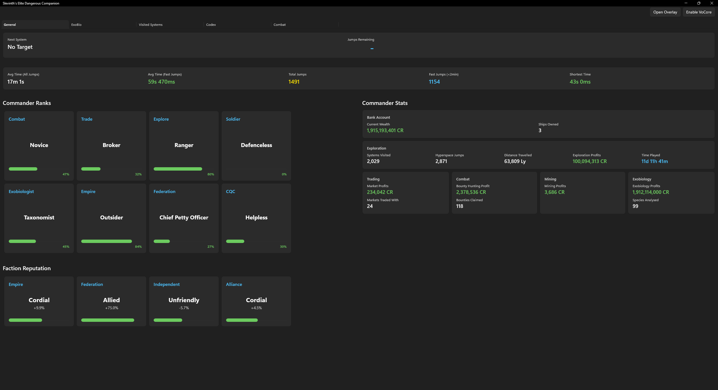718x390 pixels.
Task: Select the Bank Account current wealth figure
Action: (x=385, y=130)
